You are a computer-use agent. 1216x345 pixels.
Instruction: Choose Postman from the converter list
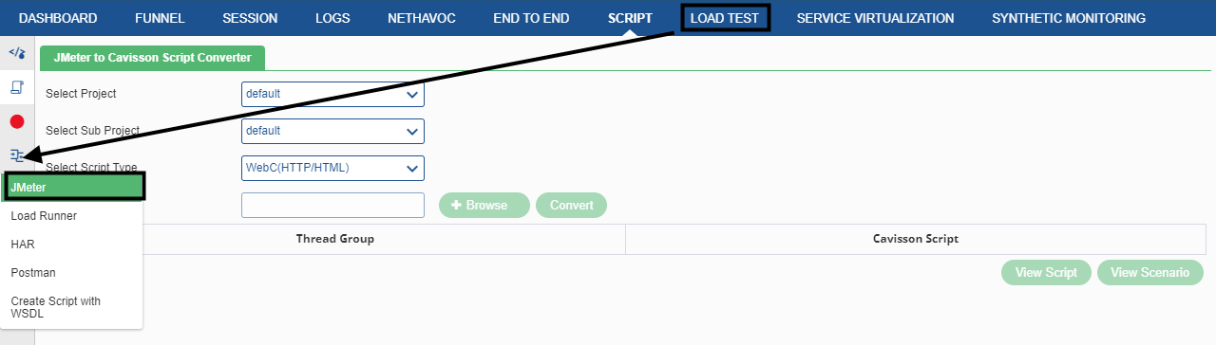pos(33,273)
